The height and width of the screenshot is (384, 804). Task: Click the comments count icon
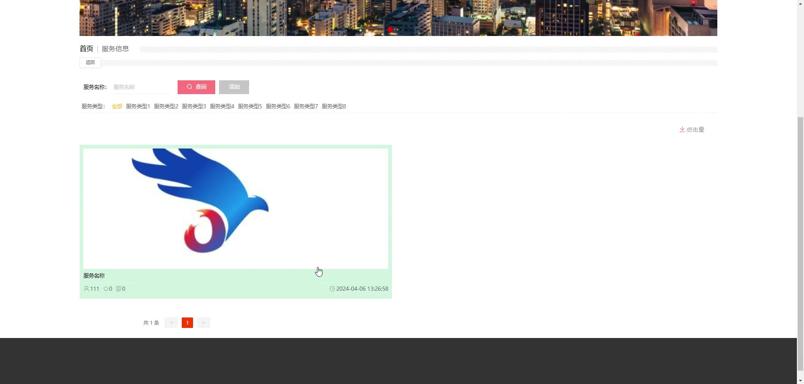(x=119, y=289)
